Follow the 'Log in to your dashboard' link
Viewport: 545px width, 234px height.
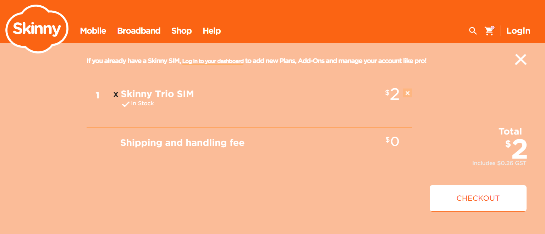(x=213, y=61)
